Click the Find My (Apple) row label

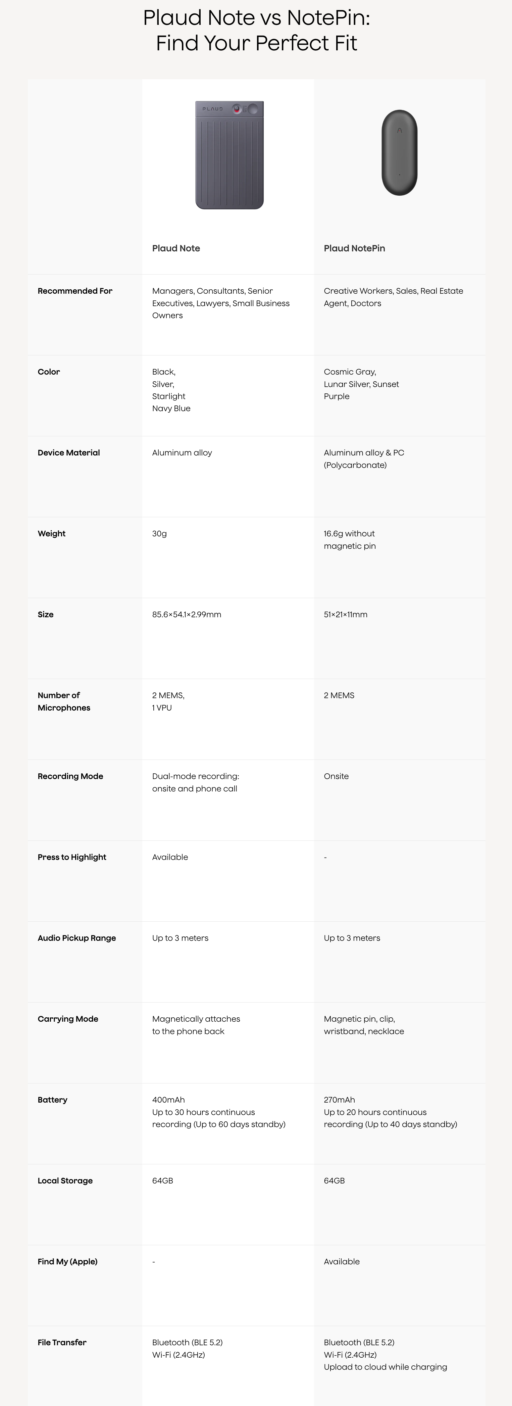(68, 1261)
